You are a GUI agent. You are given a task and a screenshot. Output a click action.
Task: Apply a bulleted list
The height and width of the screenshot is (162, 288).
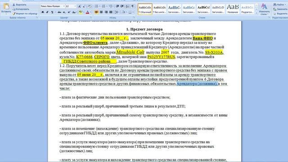(x=96, y=6)
